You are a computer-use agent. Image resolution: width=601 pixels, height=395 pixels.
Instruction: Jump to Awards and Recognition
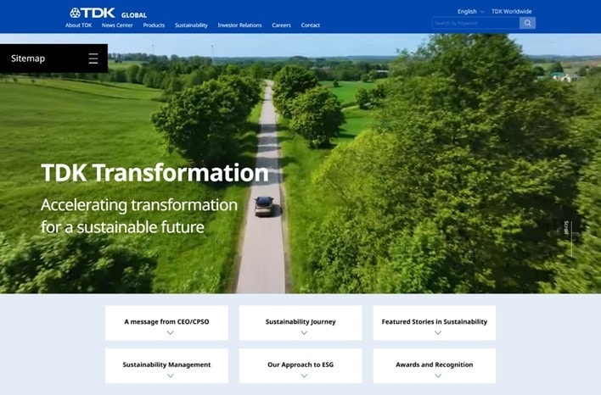(x=435, y=366)
